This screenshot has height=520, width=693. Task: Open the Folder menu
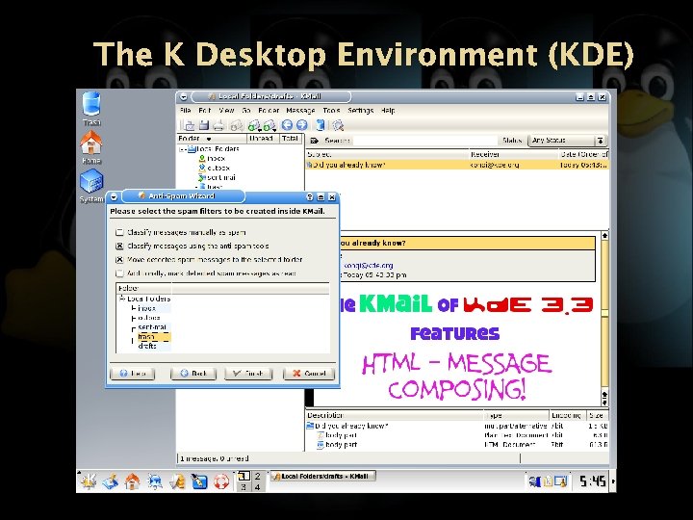tap(269, 111)
